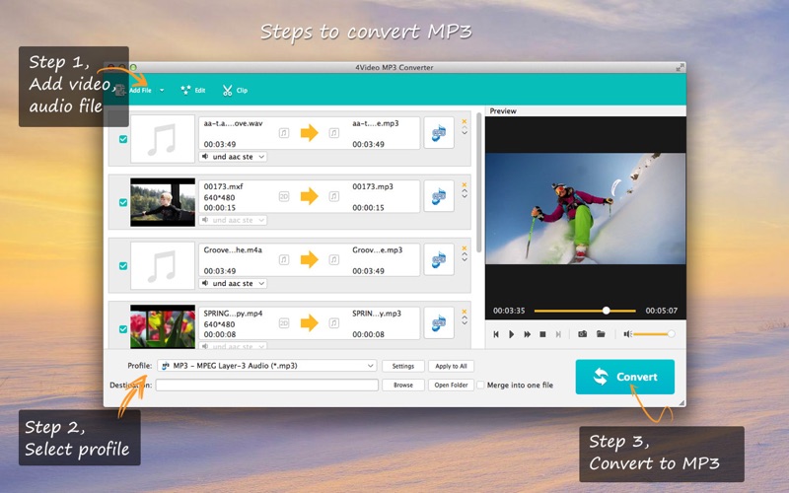The width and height of the screenshot is (789, 493).
Task: Select the 00173.mxf video thumbnail
Action: [x=163, y=202]
